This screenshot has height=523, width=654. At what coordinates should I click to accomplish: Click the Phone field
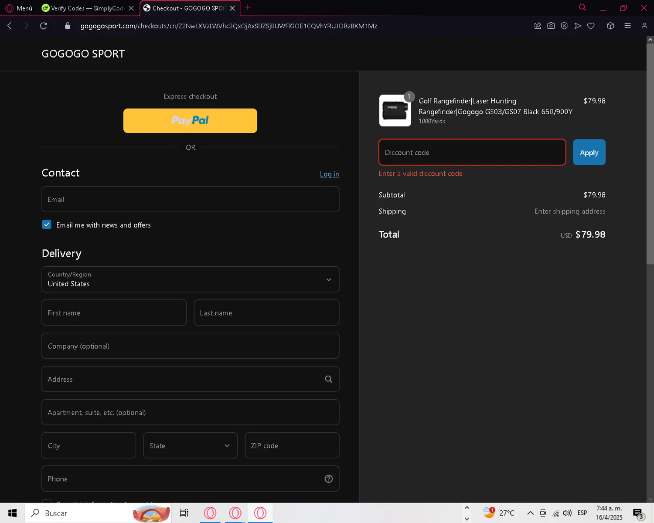[x=190, y=479]
